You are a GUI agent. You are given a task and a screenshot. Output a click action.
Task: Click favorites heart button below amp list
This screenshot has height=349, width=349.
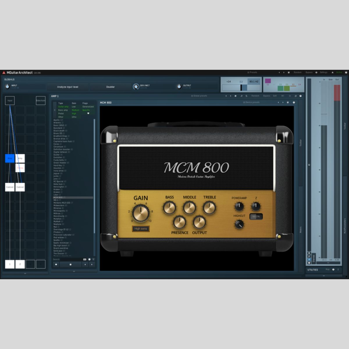tap(56, 265)
